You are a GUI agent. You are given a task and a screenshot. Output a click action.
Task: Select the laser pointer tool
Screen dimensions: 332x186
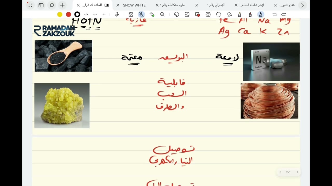152,14
